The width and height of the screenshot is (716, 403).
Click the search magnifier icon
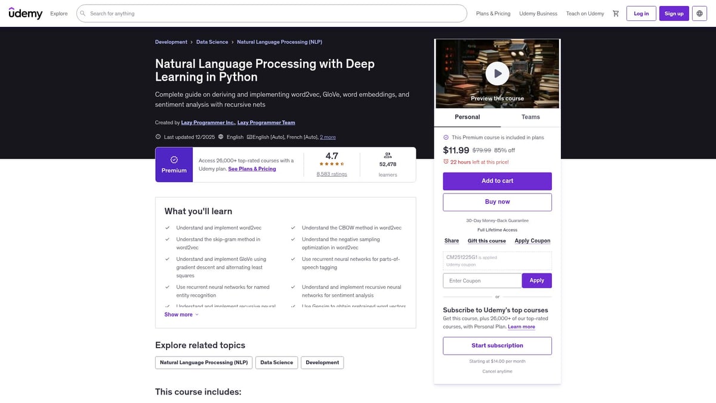83,13
